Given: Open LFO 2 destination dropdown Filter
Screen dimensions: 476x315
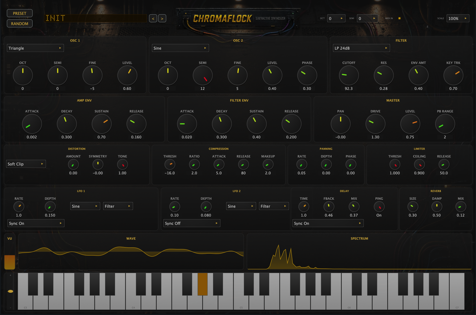Looking at the screenshot, I should point(274,206).
